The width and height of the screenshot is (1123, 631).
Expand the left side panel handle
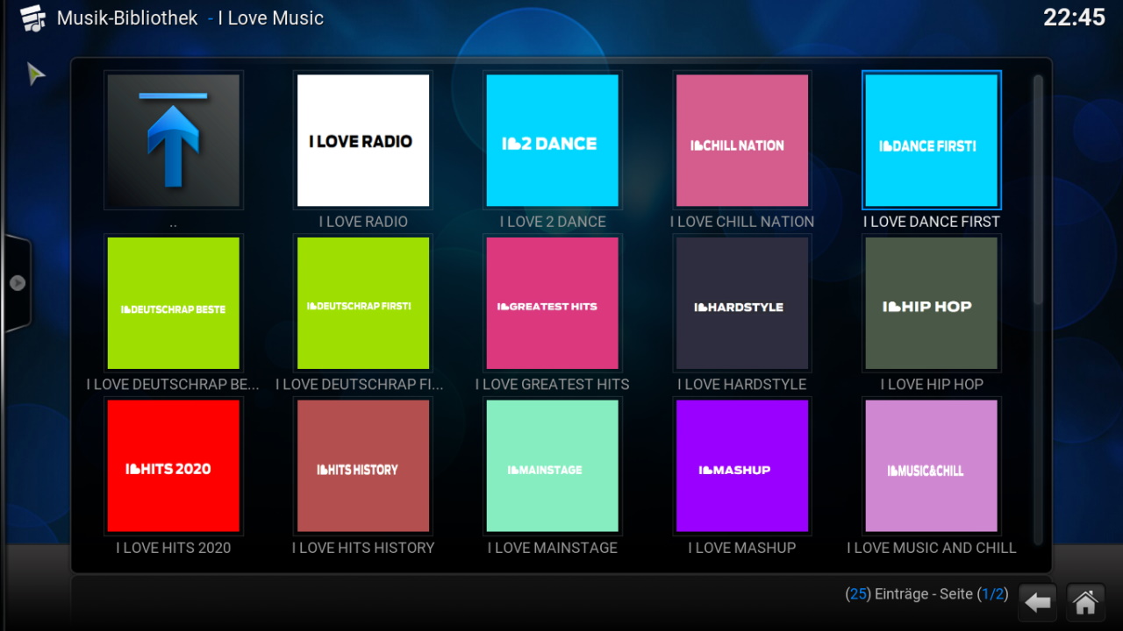[17, 283]
